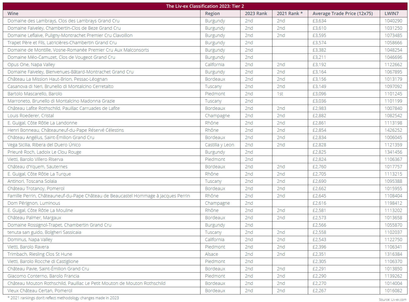Screen dimensions: 409x302
Task: Select 'Vietti, Barolo Ravera' wine name
Action: [x=28, y=247]
